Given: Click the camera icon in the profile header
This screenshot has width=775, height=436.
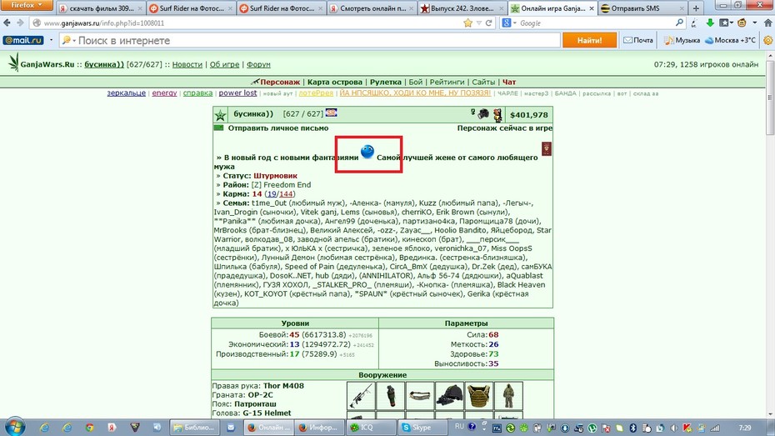Looking at the screenshot, I should 483,114.
